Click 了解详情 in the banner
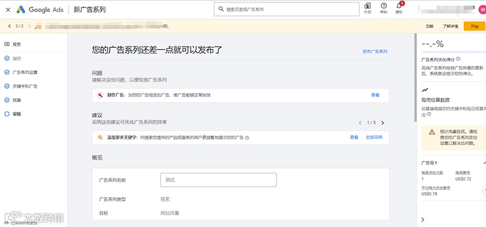This screenshot has width=486, height=227. (450, 26)
